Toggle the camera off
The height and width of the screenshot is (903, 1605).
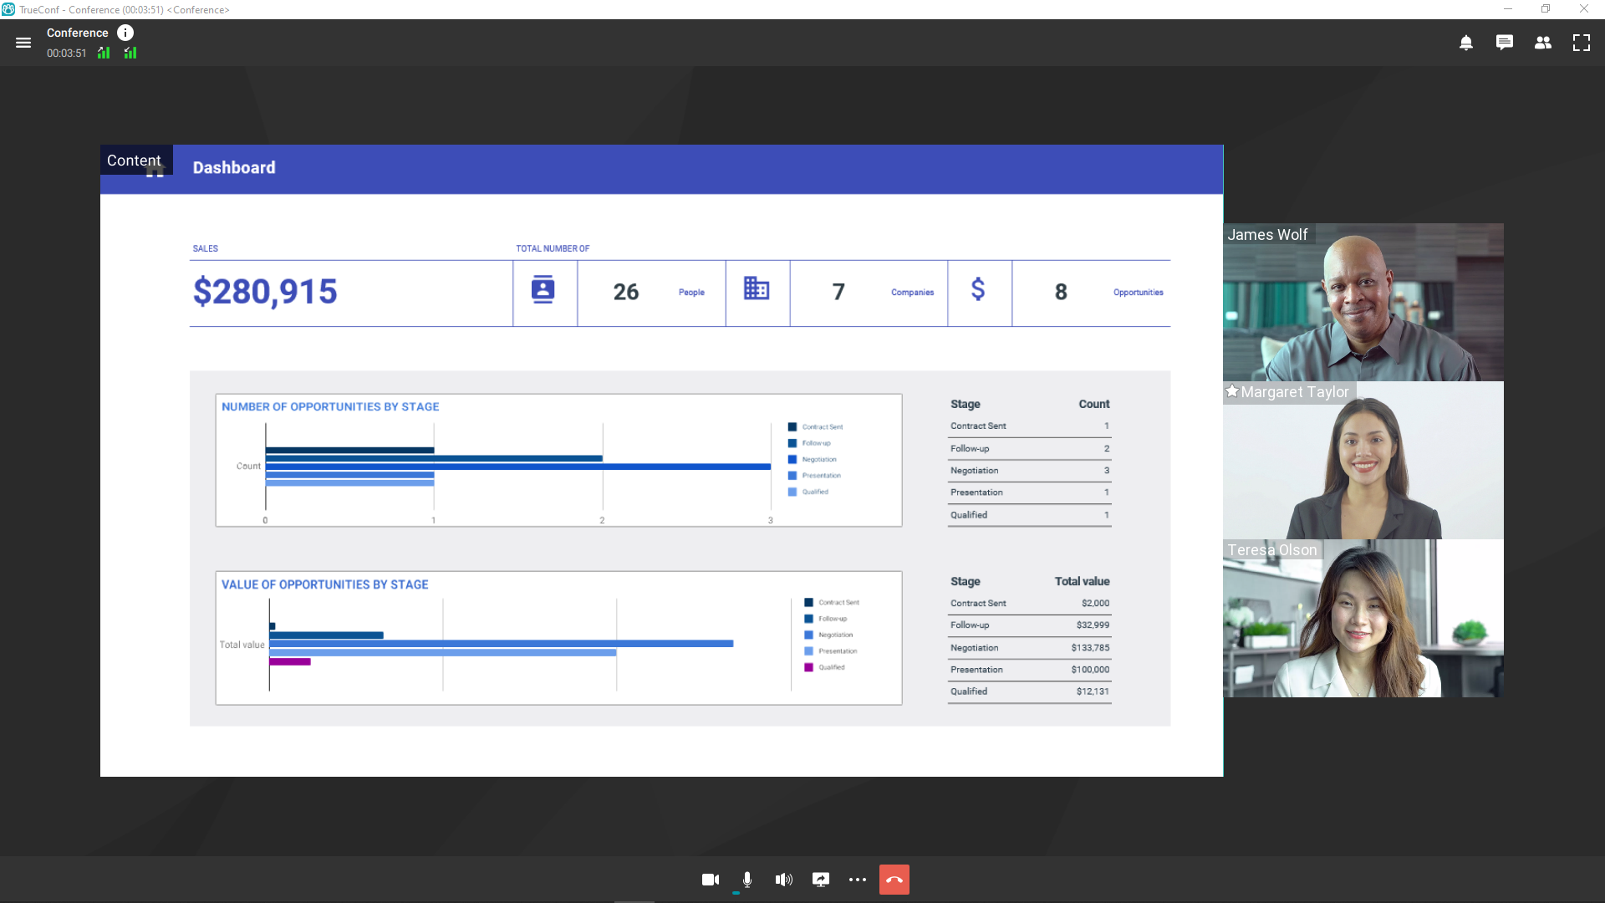pyautogui.click(x=710, y=880)
